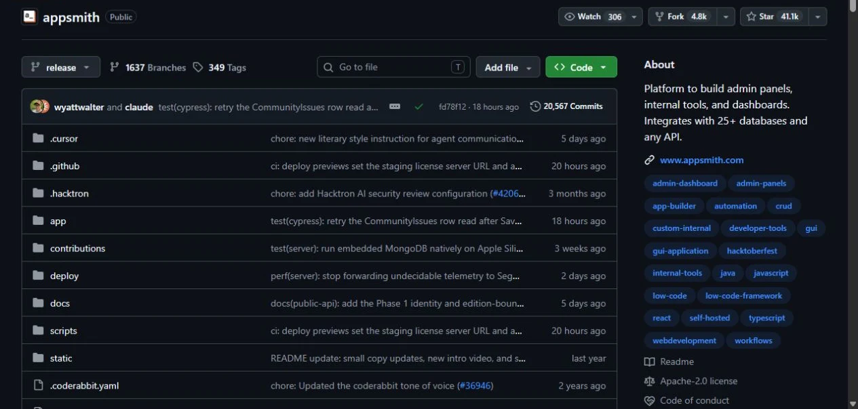Click the folder icon for .cursor
858x409 pixels.
pyautogui.click(x=38, y=139)
